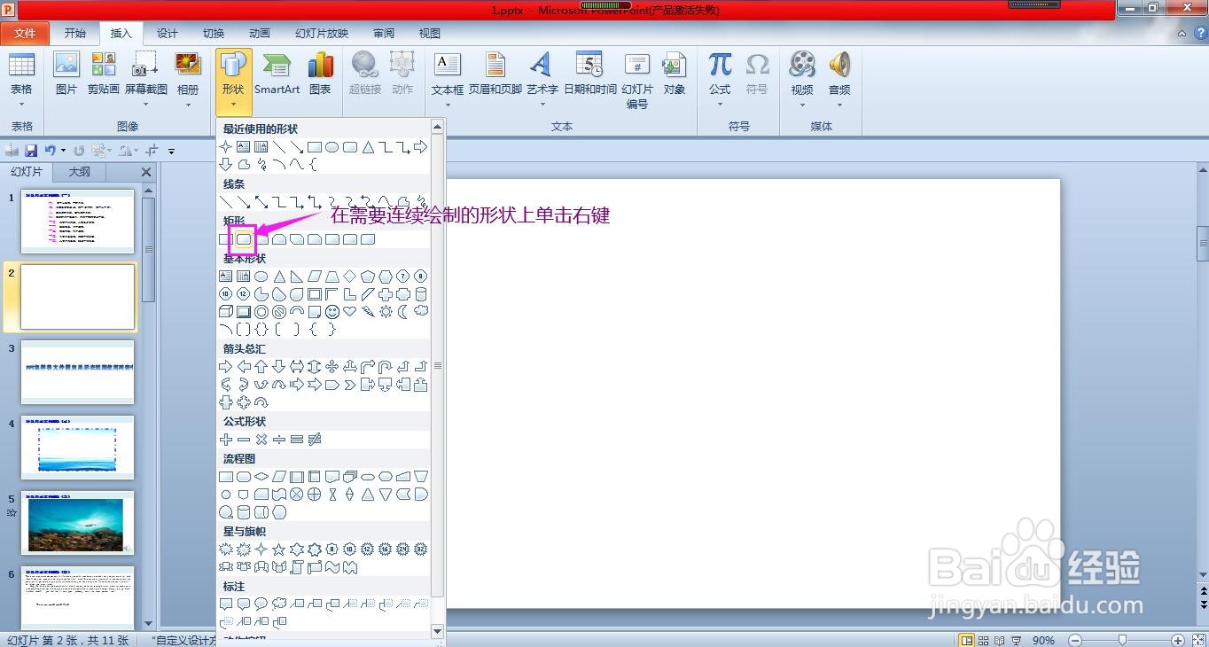Select the vertical scroll shape
Viewport: 1209px width, 647px height.
[297, 567]
